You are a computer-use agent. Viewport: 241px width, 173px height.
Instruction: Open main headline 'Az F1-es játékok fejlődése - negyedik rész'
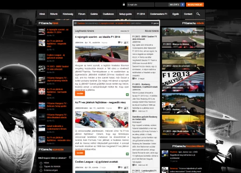pos(100,102)
